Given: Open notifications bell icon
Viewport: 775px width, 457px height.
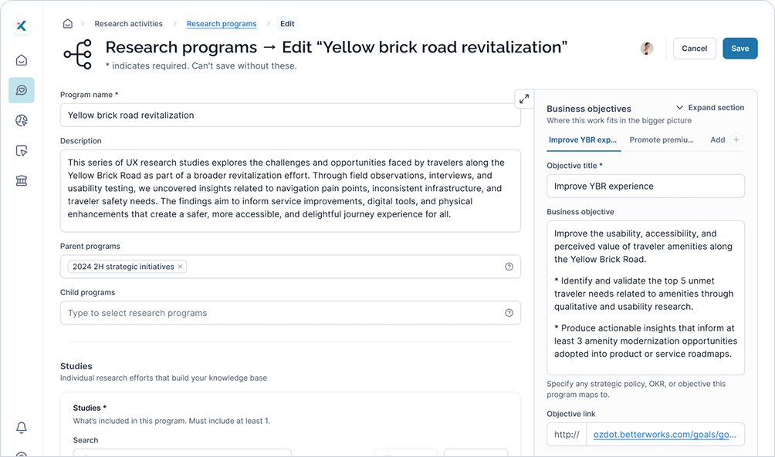Looking at the screenshot, I should 22,428.
